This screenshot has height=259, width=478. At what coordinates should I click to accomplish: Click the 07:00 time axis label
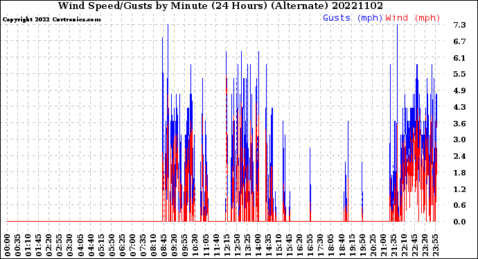coord(132,245)
